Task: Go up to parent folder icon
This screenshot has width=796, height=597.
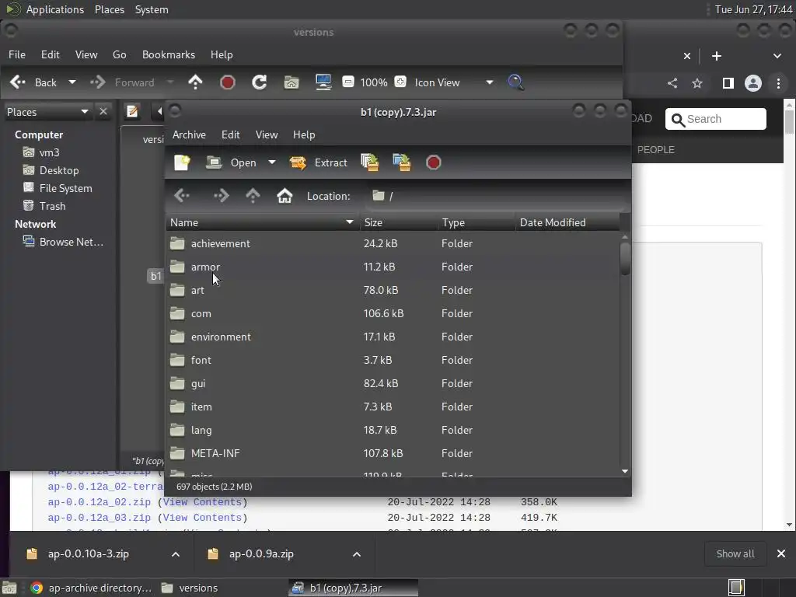Action: click(x=195, y=82)
